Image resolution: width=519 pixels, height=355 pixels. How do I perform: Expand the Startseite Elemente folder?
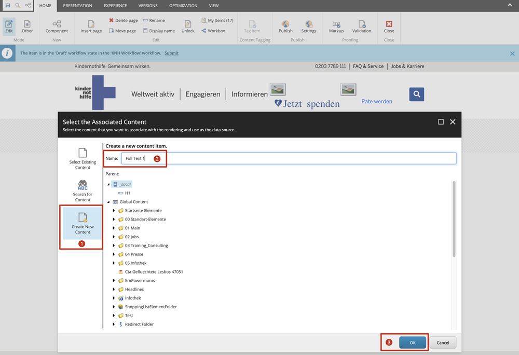coord(114,211)
